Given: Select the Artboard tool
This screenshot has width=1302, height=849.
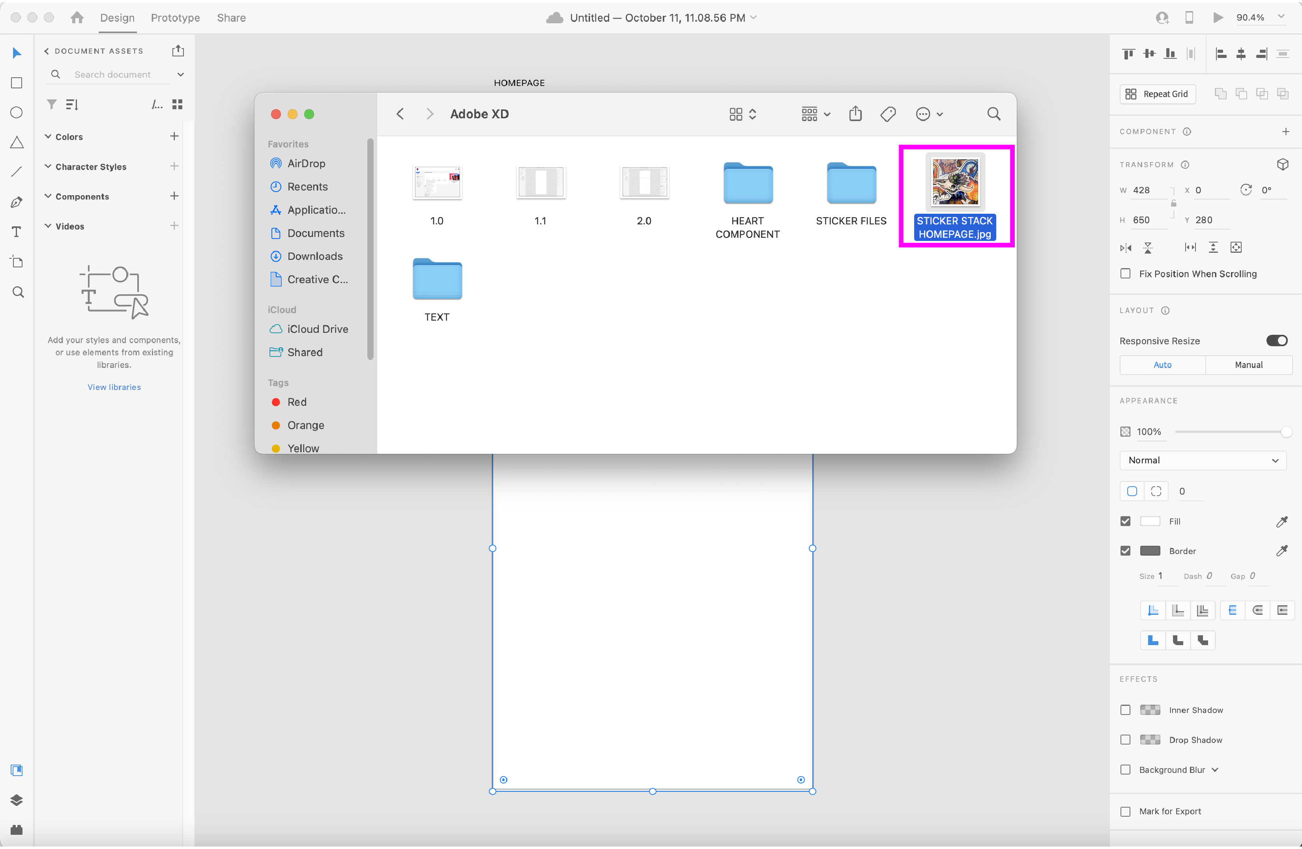Looking at the screenshot, I should pyautogui.click(x=17, y=262).
